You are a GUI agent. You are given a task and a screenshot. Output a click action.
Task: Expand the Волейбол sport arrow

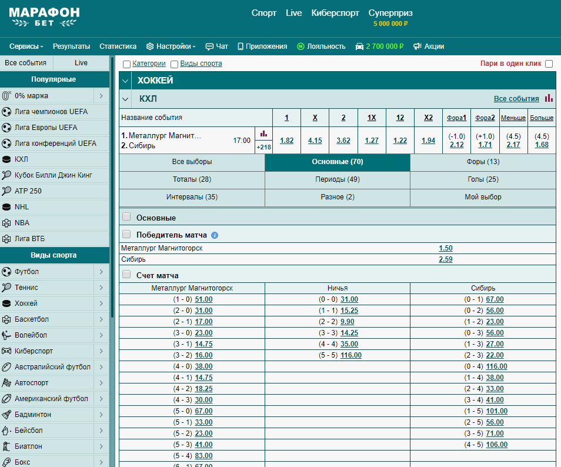point(101,335)
